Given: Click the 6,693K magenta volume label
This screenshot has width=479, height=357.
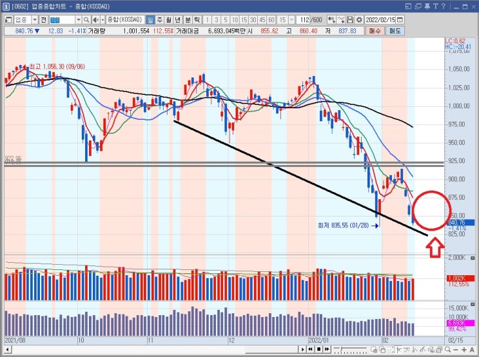Looking at the screenshot, I should coord(461,323).
